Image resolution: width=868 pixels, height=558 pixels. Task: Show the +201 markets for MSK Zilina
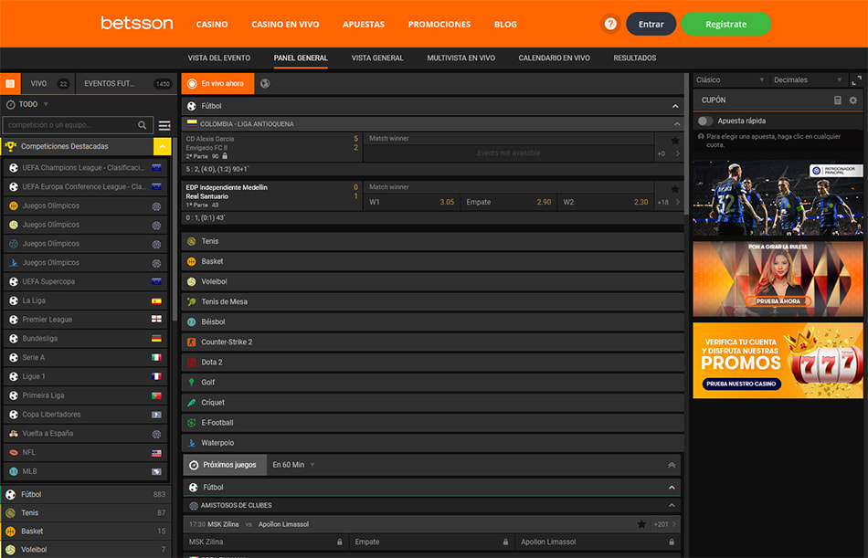(665, 523)
